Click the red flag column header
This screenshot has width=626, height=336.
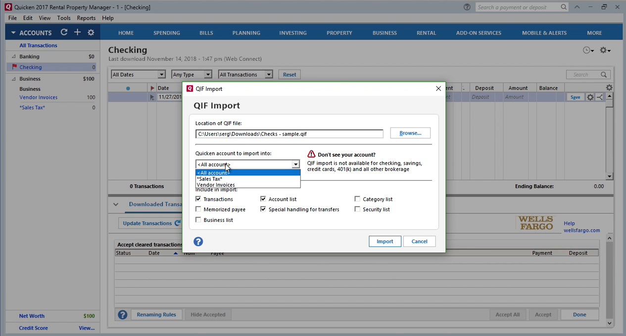pos(152,88)
